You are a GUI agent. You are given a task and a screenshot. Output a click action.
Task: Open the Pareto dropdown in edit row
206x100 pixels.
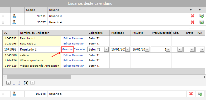192,49
